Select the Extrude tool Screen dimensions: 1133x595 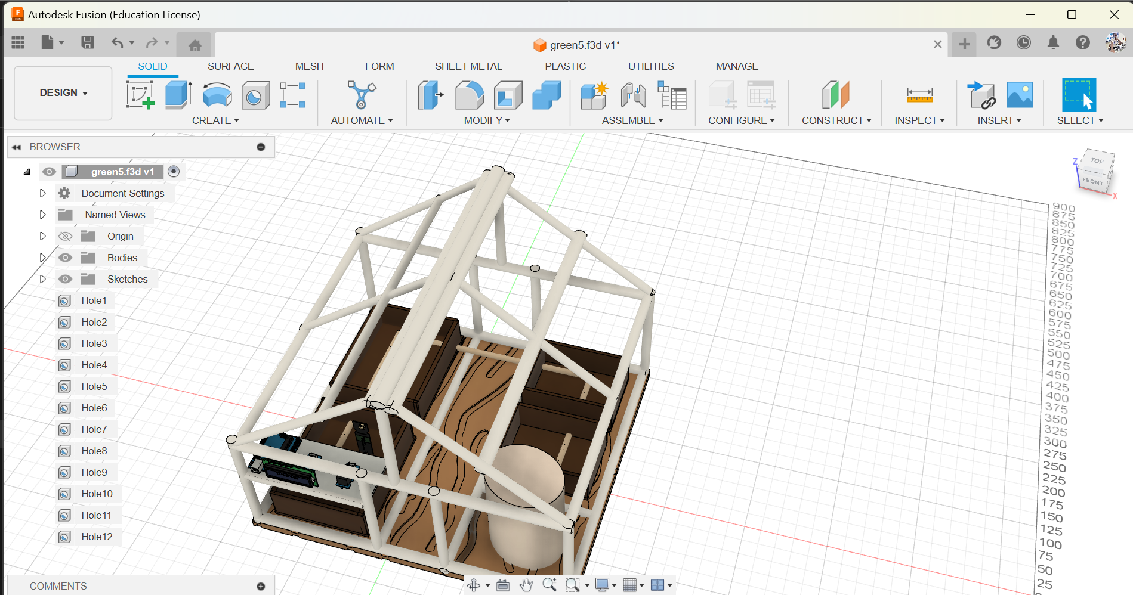click(178, 95)
